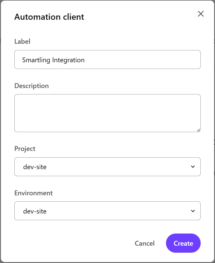Click the Cancel link
Viewport: 215px width, 263px height.
click(145, 243)
